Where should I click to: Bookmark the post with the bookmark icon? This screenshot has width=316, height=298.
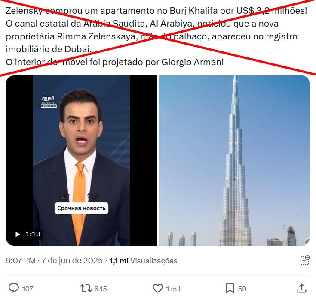(x=230, y=289)
